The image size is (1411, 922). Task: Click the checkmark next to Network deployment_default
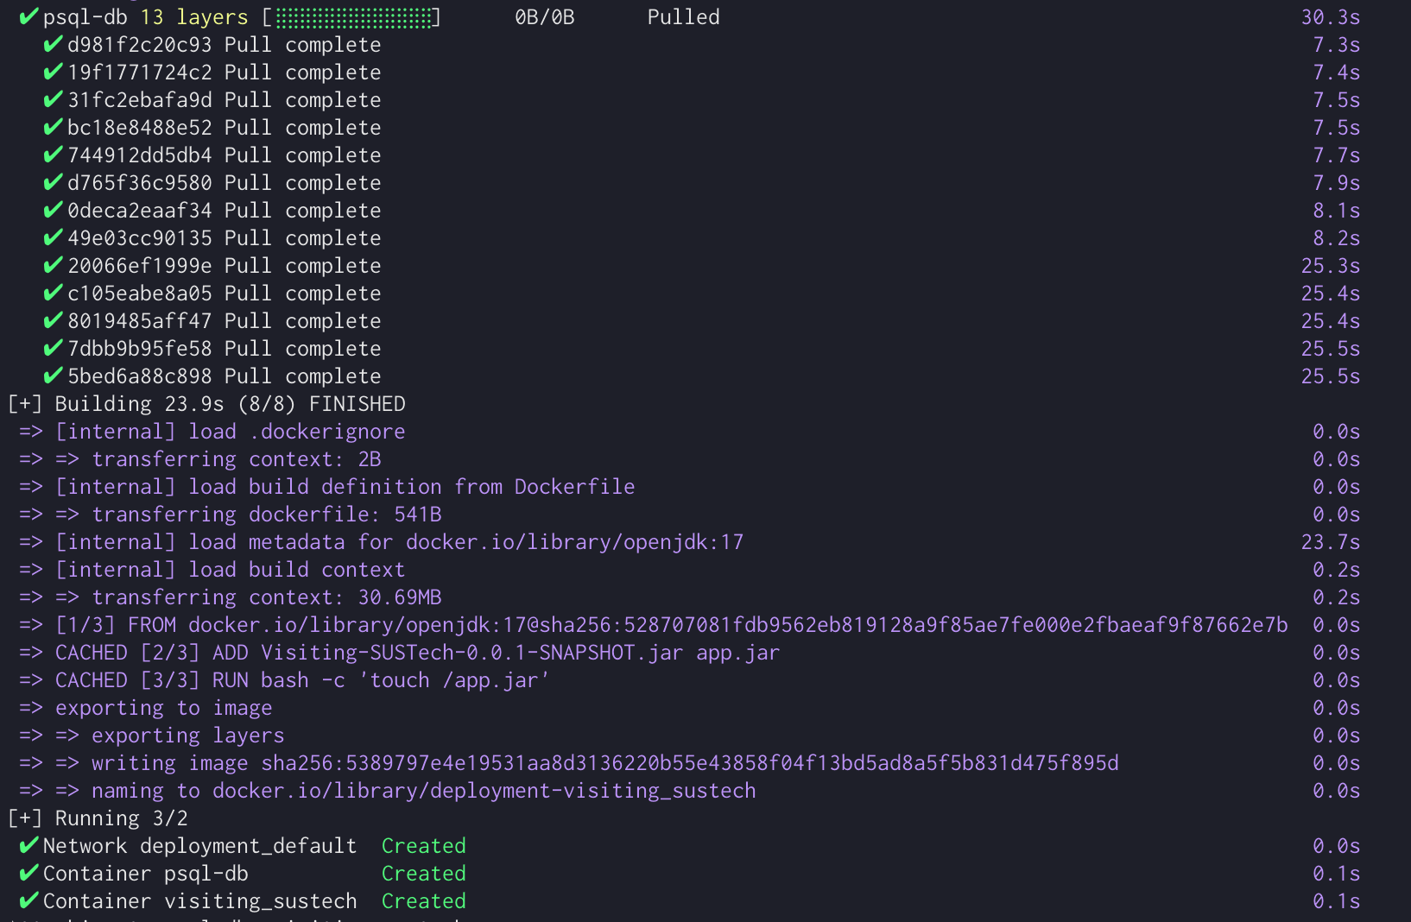click(x=28, y=846)
